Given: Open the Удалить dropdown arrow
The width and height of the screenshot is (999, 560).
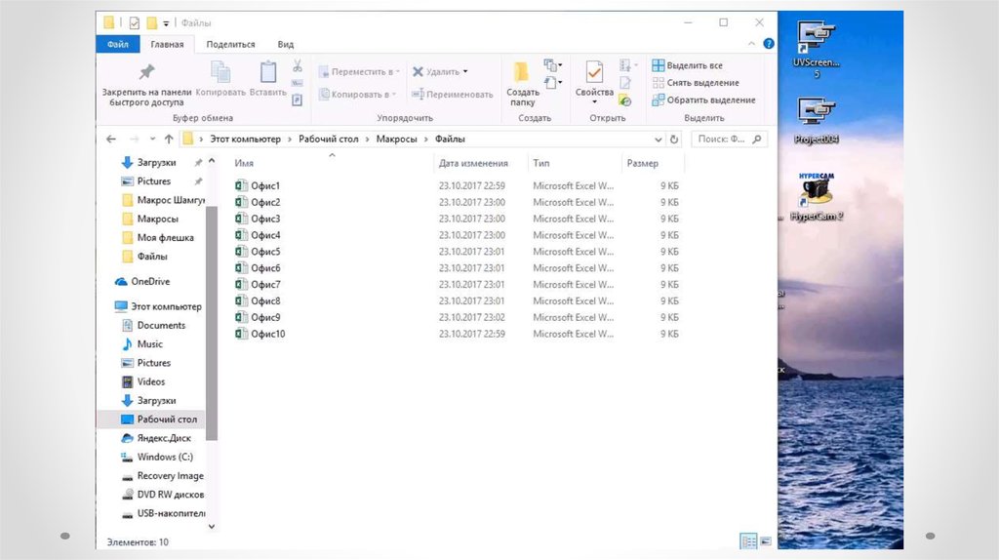Looking at the screenshot, I should (465, 71).
